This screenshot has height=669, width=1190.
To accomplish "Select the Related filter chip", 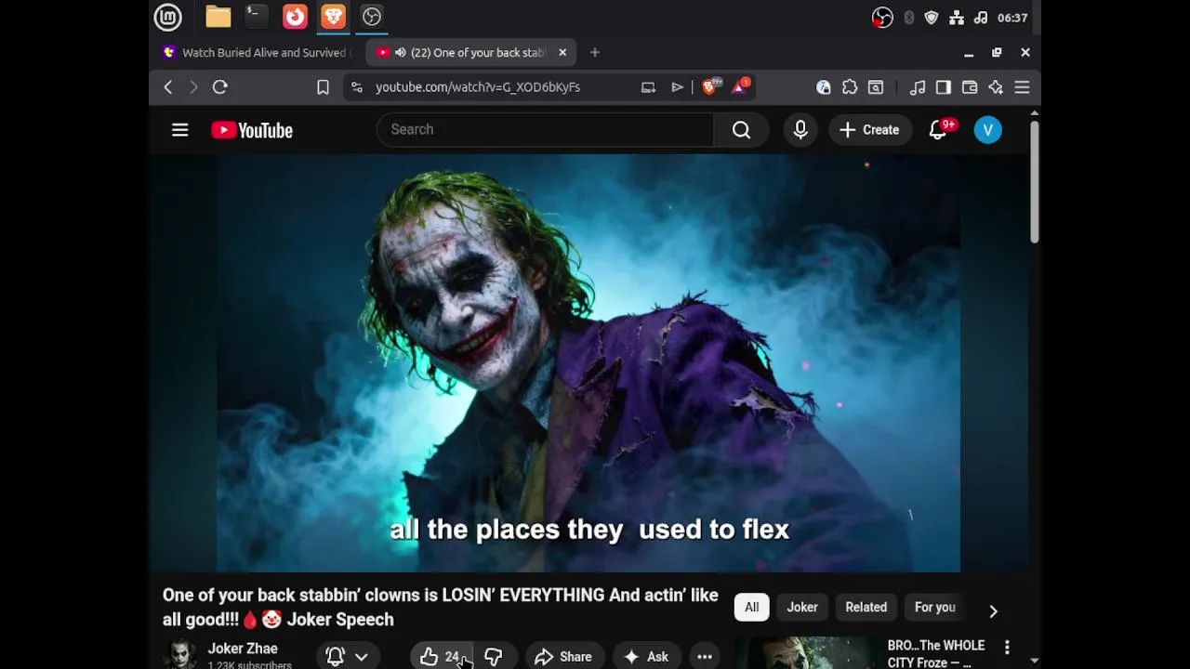I will pos(866,608).
